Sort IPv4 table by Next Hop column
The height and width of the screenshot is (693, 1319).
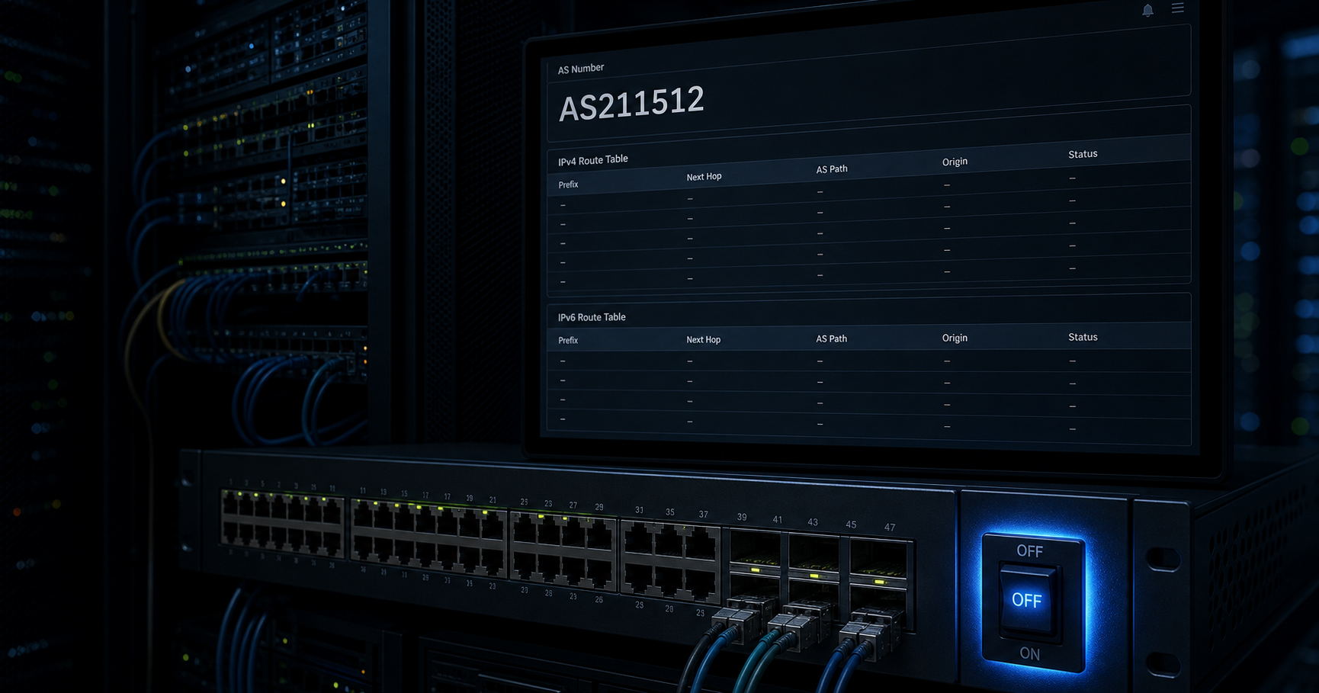pyautogui.click(x=704, y=177)
